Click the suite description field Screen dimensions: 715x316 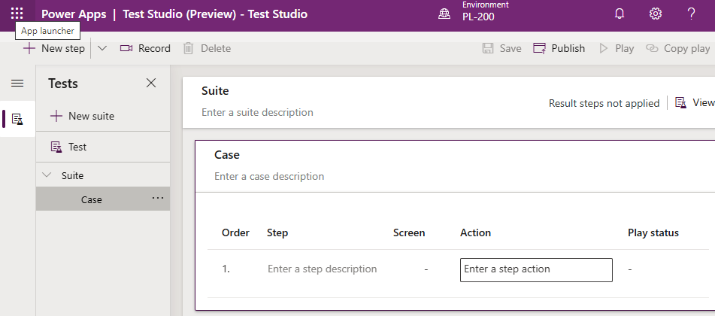click(x=257, y=112)
